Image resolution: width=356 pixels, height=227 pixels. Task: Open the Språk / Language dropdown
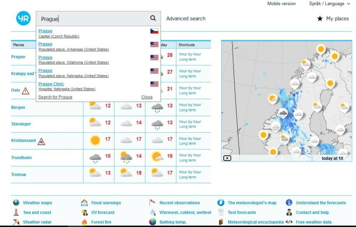pos(330,4)
